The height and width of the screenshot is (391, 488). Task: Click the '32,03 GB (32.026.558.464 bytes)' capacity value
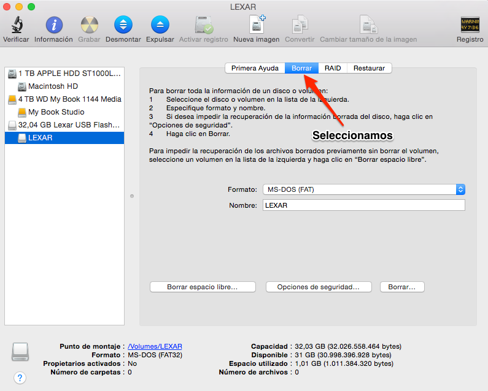348,346
